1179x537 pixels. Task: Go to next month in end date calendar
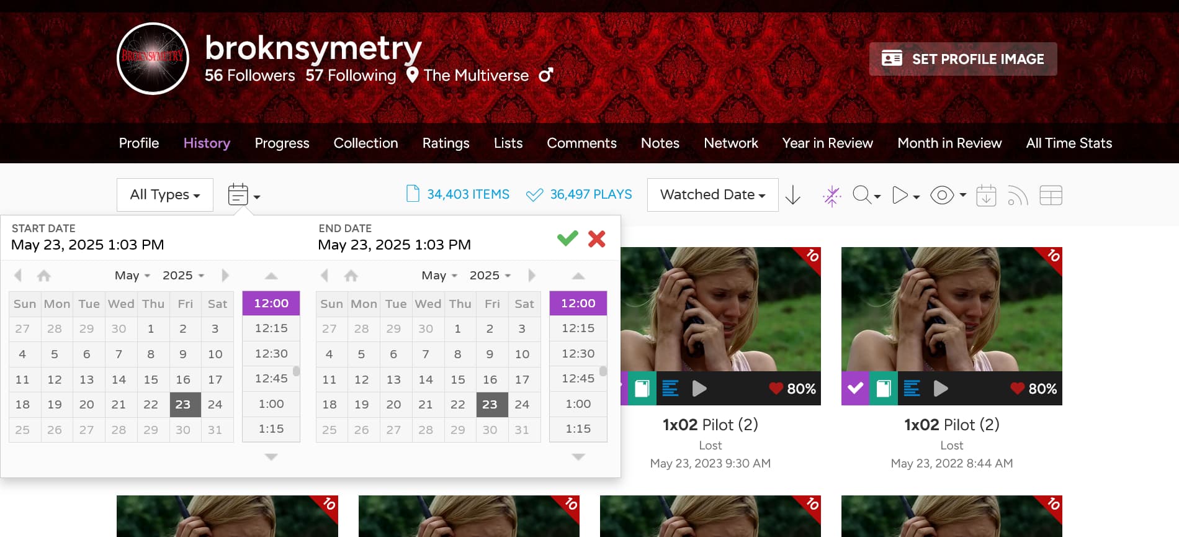pyautogui.click(x=532, y=275)
